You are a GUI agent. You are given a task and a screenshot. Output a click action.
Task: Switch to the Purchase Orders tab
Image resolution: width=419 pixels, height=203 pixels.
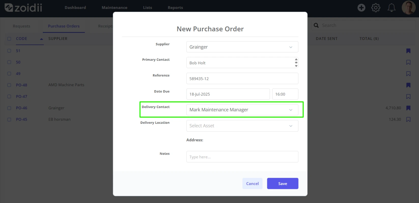click(x=64, y=26)
